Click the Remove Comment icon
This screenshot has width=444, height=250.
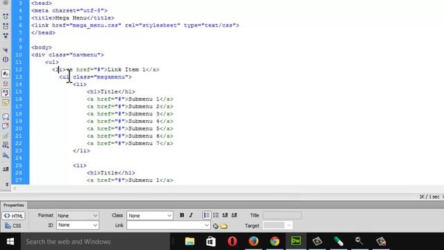pos(6,126)
